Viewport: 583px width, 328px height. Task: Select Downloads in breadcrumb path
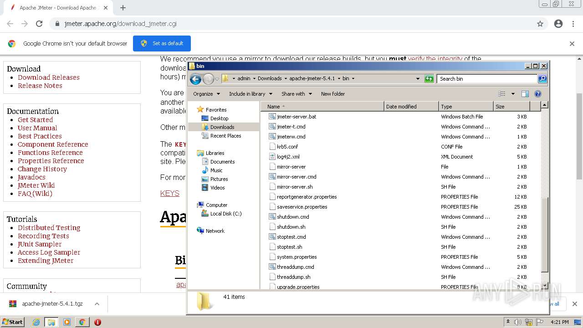click(x=270, y=78)
